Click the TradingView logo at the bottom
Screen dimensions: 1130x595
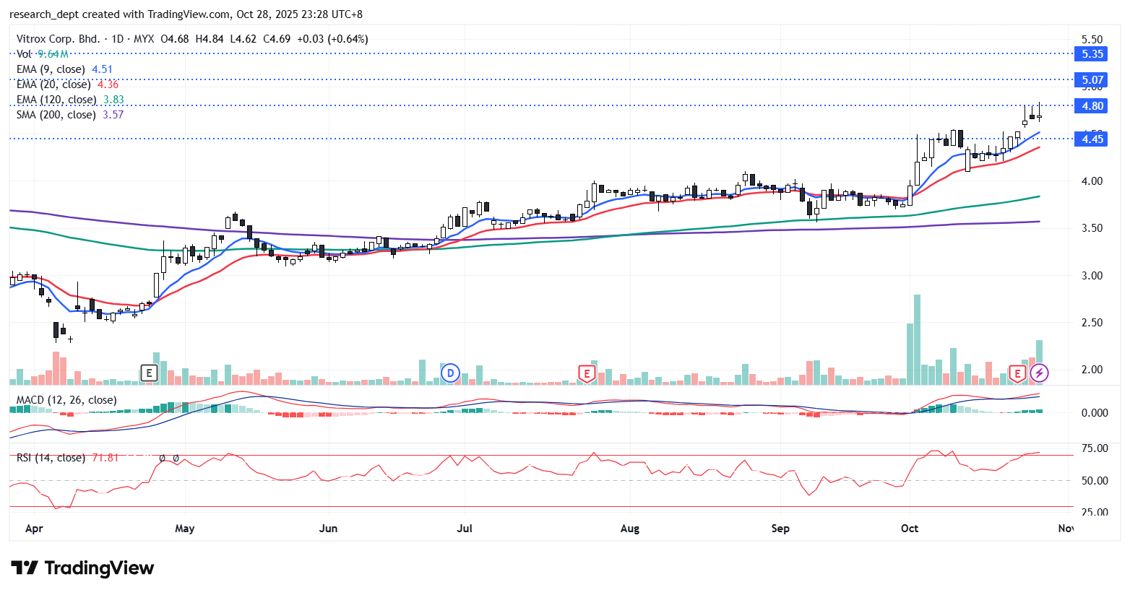[82, 568]
